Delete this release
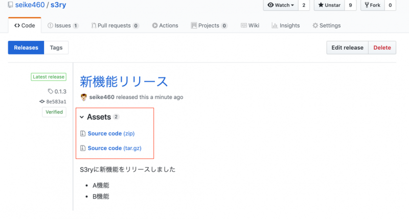This screenshot has width=409, height=219. [382, 47]
